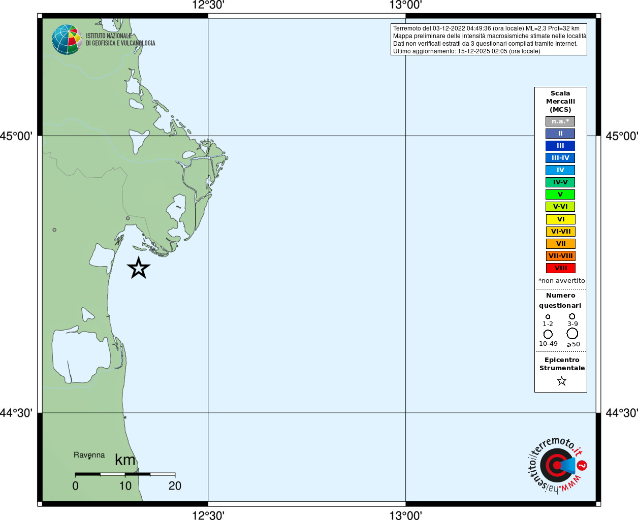The height and width of the screenshot is (520, 638).
Task: Click the INGV globe logo
Action: click(x=67, y=40)
